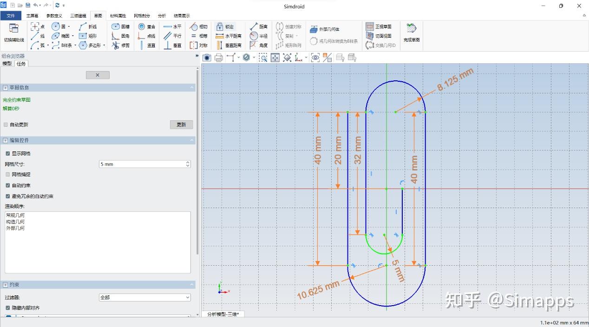Select 外部几何 in the render order list
This screenshot has height=327, width=589.
point(16,228)
